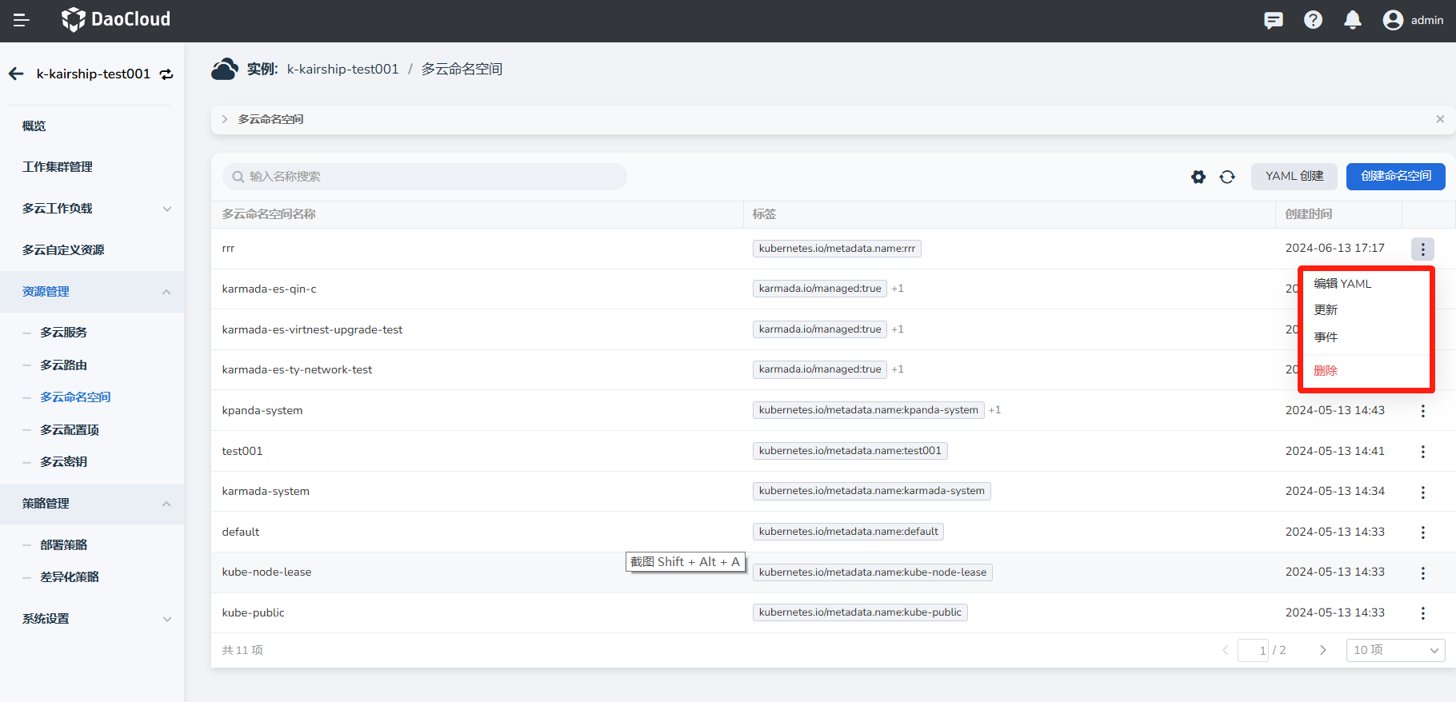Choose 删除 in the context menu
The height and width of the screenshot is (702, 1456).
pos(1326,370)
